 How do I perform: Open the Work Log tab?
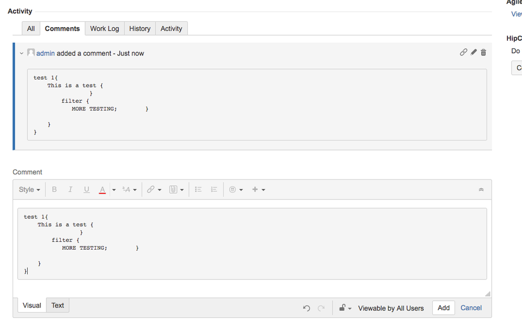point(105,29)
